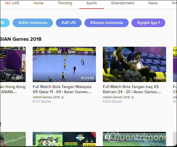Click the #atlet indonesia hashtag pill

coord(33,23)
